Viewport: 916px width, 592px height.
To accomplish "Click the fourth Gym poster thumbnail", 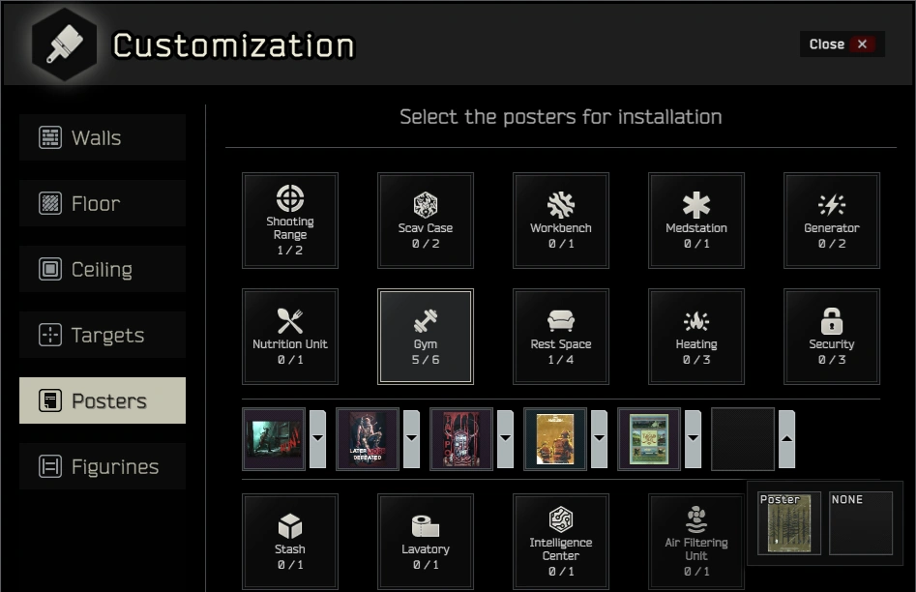I will (x=555, y=439).
